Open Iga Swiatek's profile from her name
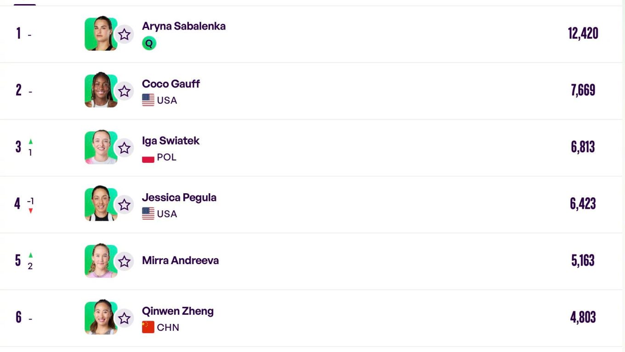The height and width of the screenshot is (352, 625). 170,141
